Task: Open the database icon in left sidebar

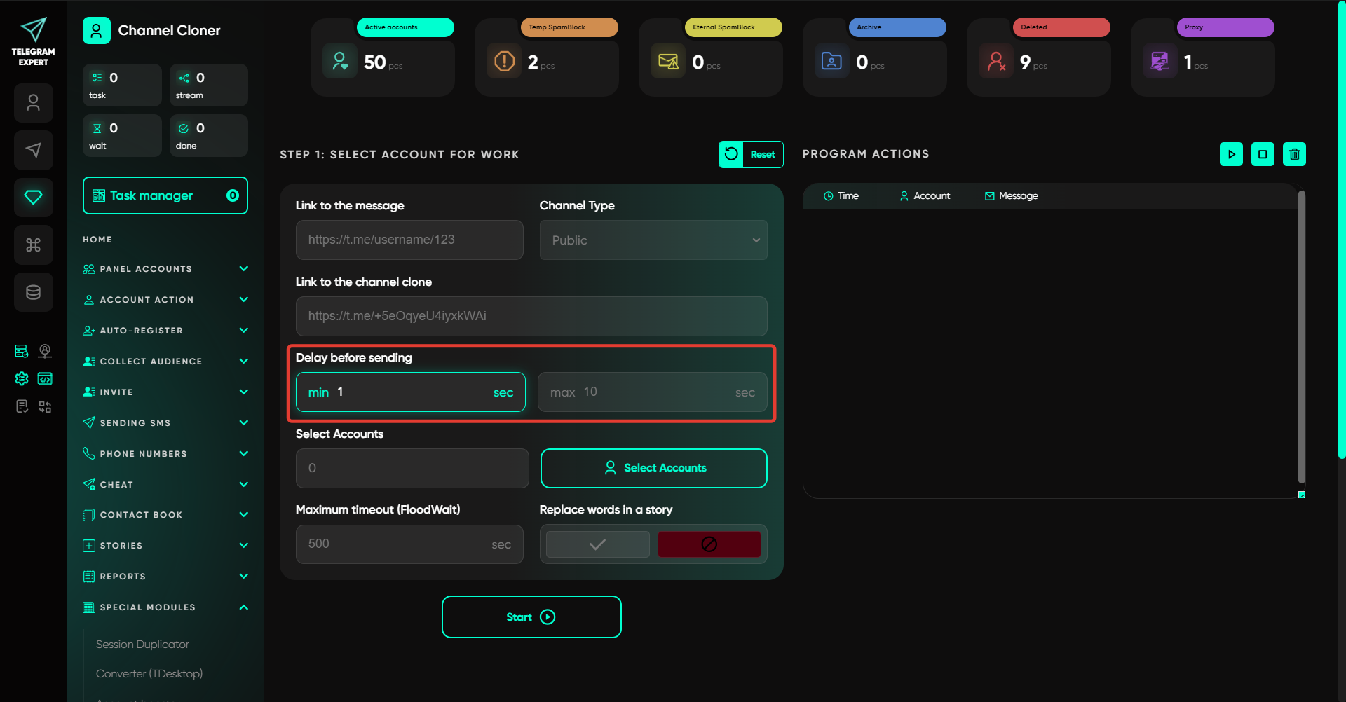Action: pyautogui.click(x=33, y=292)
